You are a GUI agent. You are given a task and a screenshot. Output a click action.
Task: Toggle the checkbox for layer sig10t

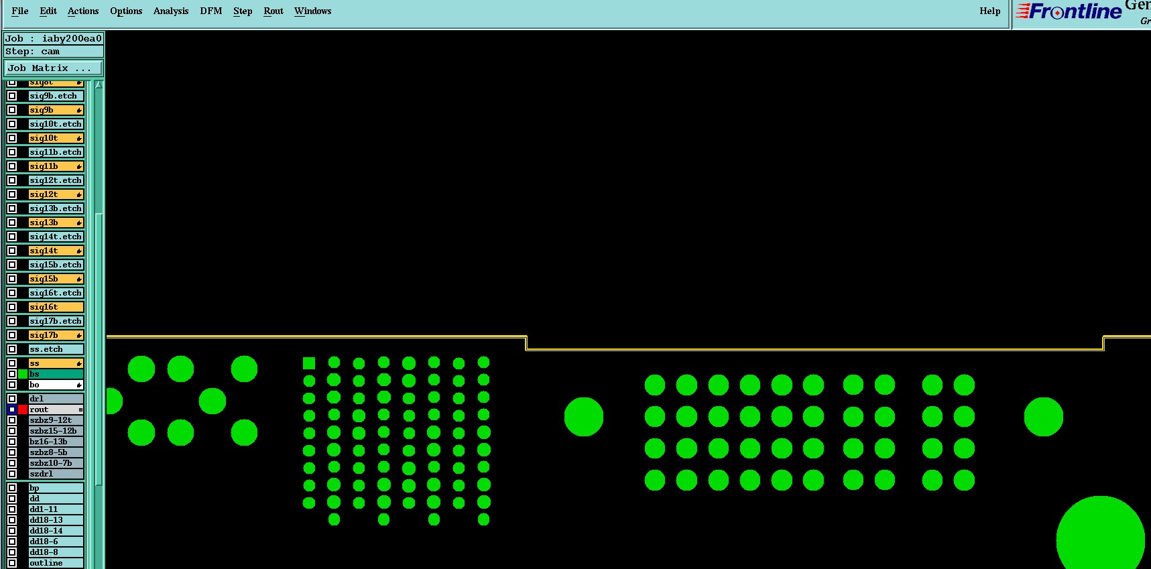[x=12, y=138]
